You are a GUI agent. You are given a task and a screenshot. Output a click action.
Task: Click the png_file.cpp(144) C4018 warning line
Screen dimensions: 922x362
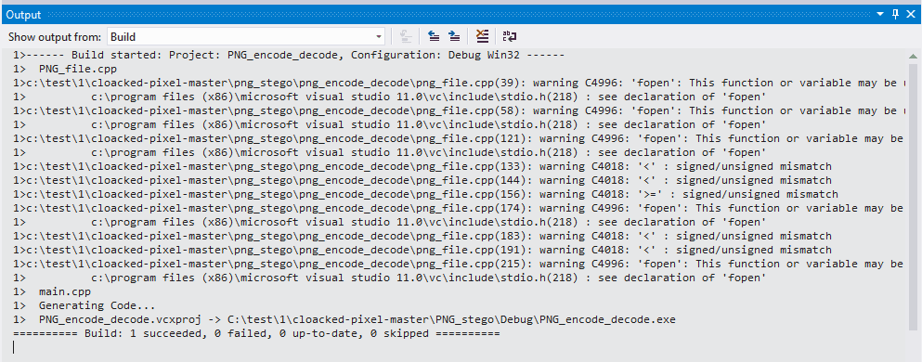pos(422,180)
